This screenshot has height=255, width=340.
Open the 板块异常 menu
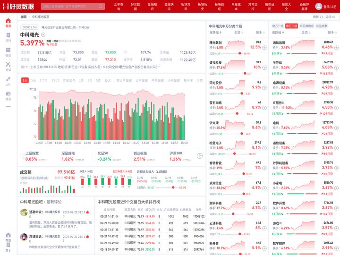point(186,7)
